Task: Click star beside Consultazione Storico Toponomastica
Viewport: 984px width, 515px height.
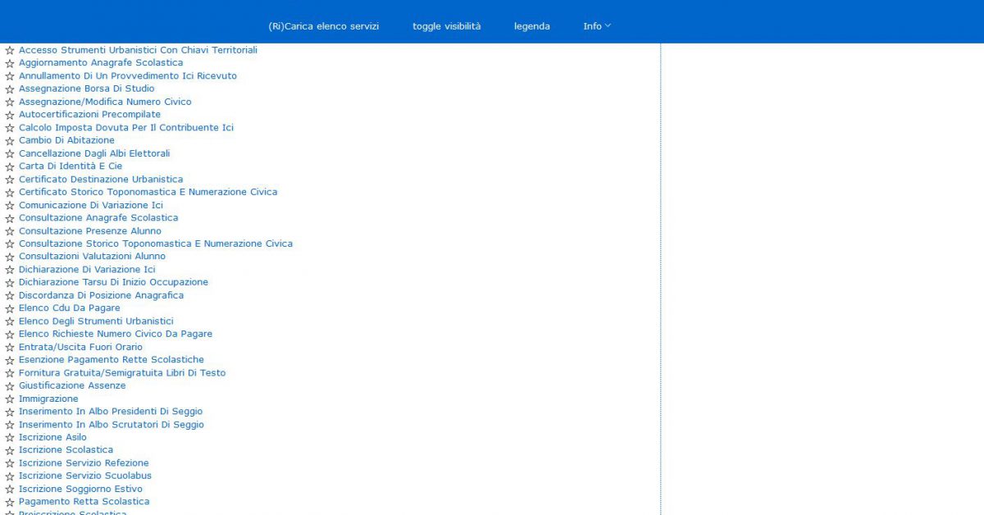Action: (x=10, y=244)
